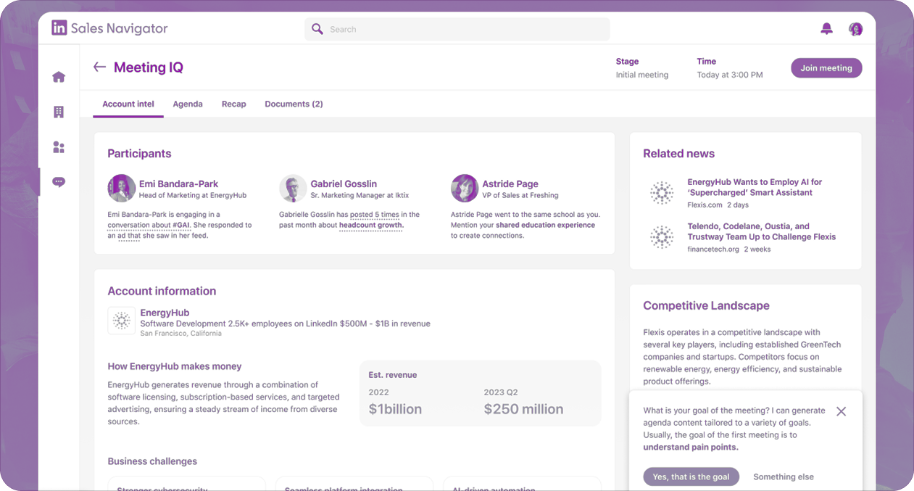Click the $1billion 2022 revenue value

coord(395,409)
